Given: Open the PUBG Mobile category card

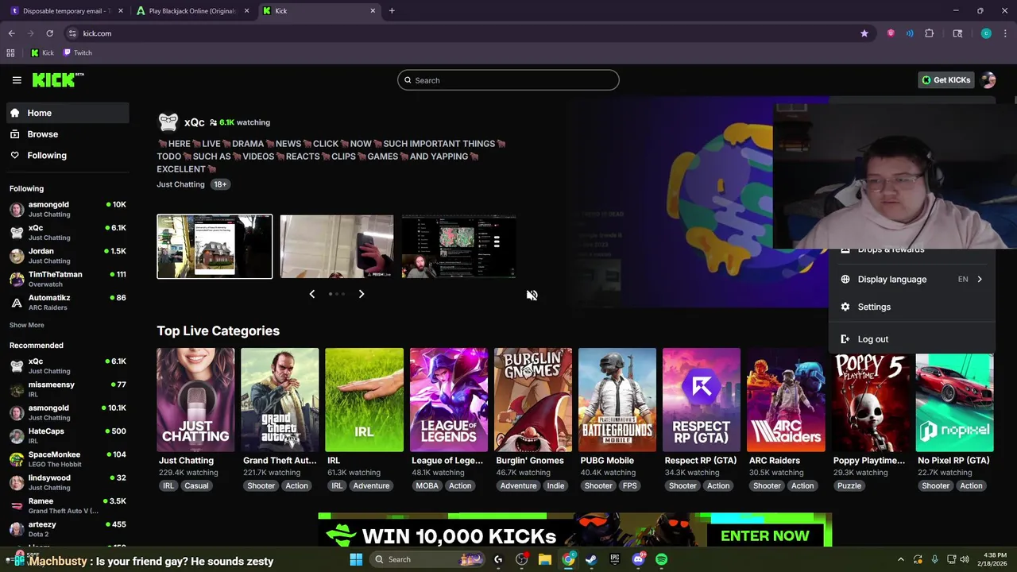Looking at the screenshot, I should [617, 400].
